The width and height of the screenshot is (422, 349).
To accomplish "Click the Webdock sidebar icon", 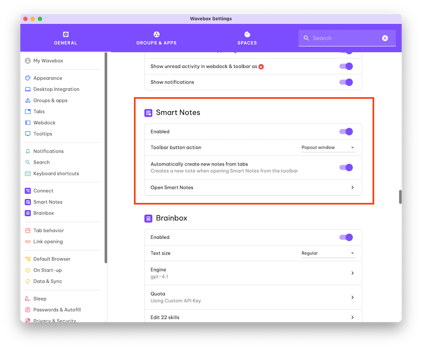I will (28, 123).
